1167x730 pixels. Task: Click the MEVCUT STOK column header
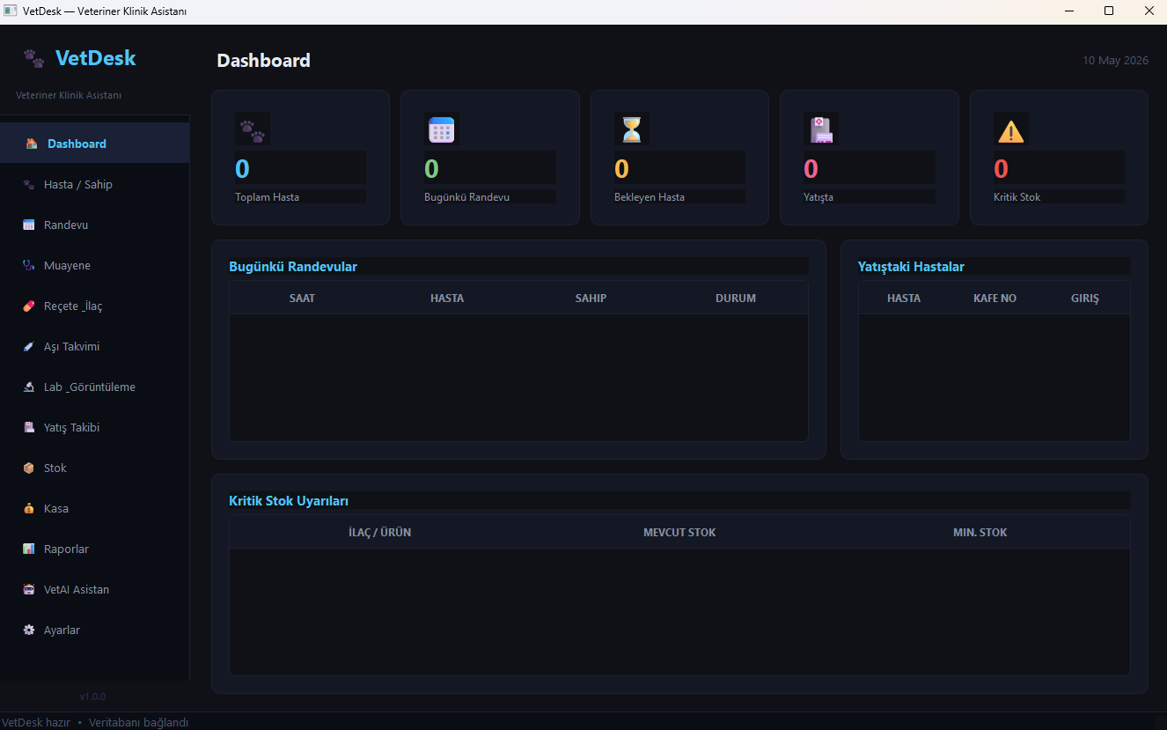(679, 532)
